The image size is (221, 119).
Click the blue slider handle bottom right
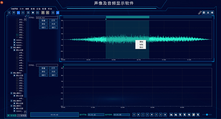207,115
